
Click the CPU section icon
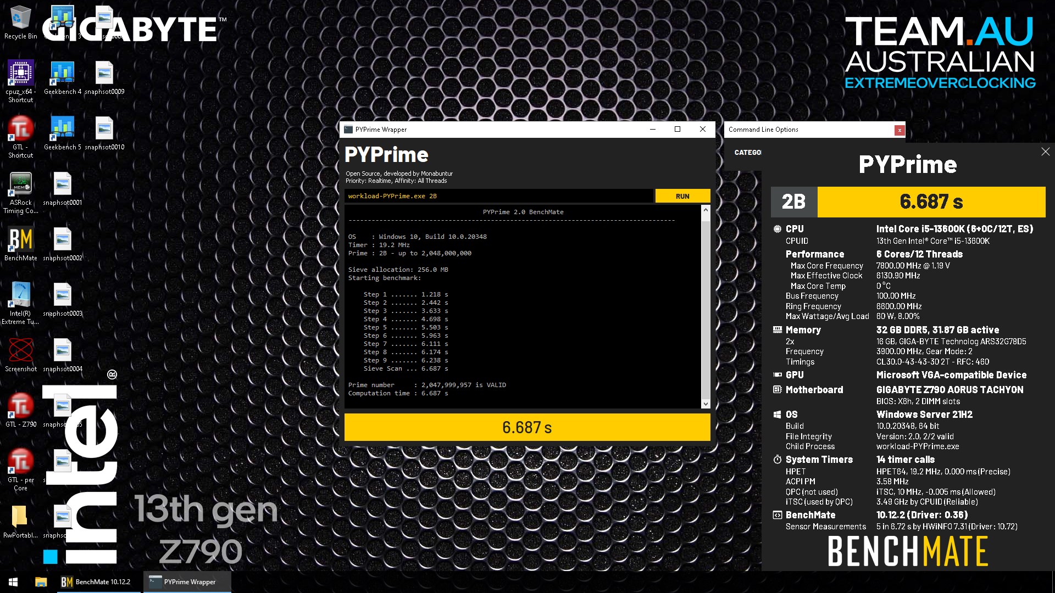pos(777,229)
